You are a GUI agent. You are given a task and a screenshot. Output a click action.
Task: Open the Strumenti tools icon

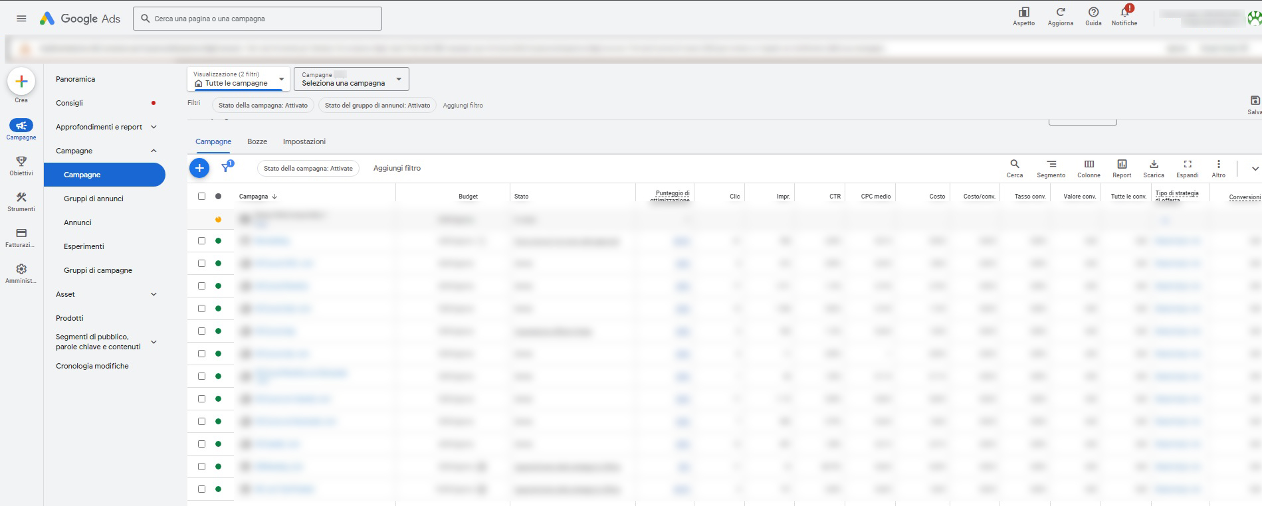pyautogui.click(x=21, y=197)
